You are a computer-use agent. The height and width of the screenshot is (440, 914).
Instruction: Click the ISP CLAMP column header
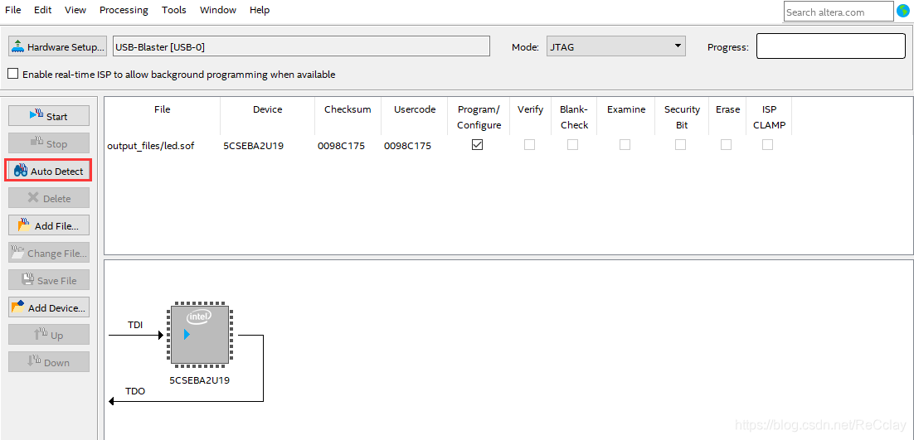tap(769, 117)
